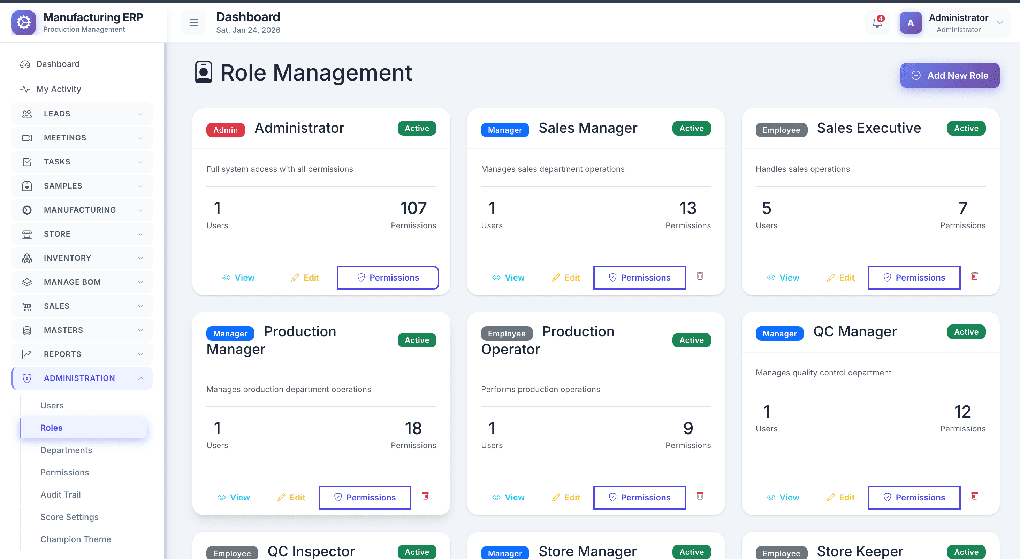
Task: Click trash icon on QC Manager card
Action: coord(974,496)
